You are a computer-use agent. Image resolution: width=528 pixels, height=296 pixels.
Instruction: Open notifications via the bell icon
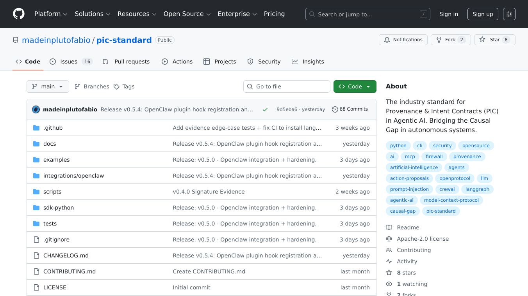[x=387, y=40]
